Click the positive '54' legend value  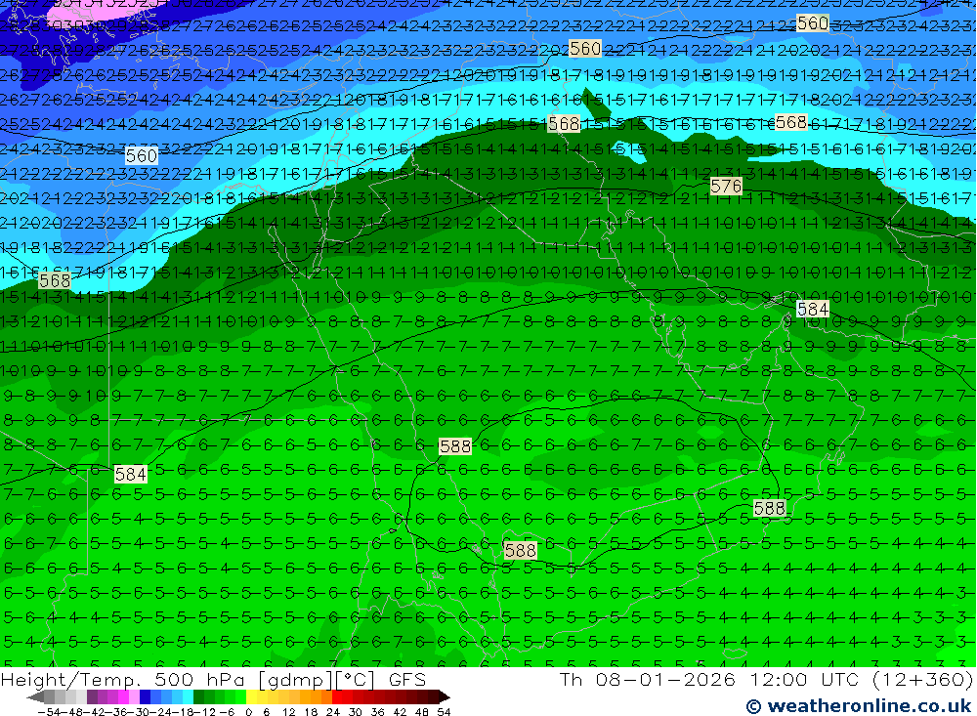(444, 712)
